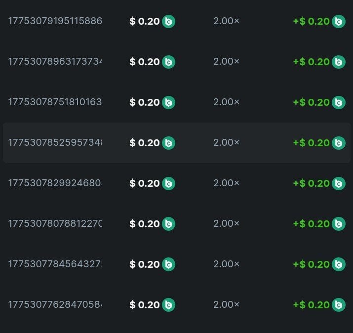Viewport: 353px width, 333px height.
Task: Click bet-amount coin icon in row 1775307919
Action: pos(168,21)
